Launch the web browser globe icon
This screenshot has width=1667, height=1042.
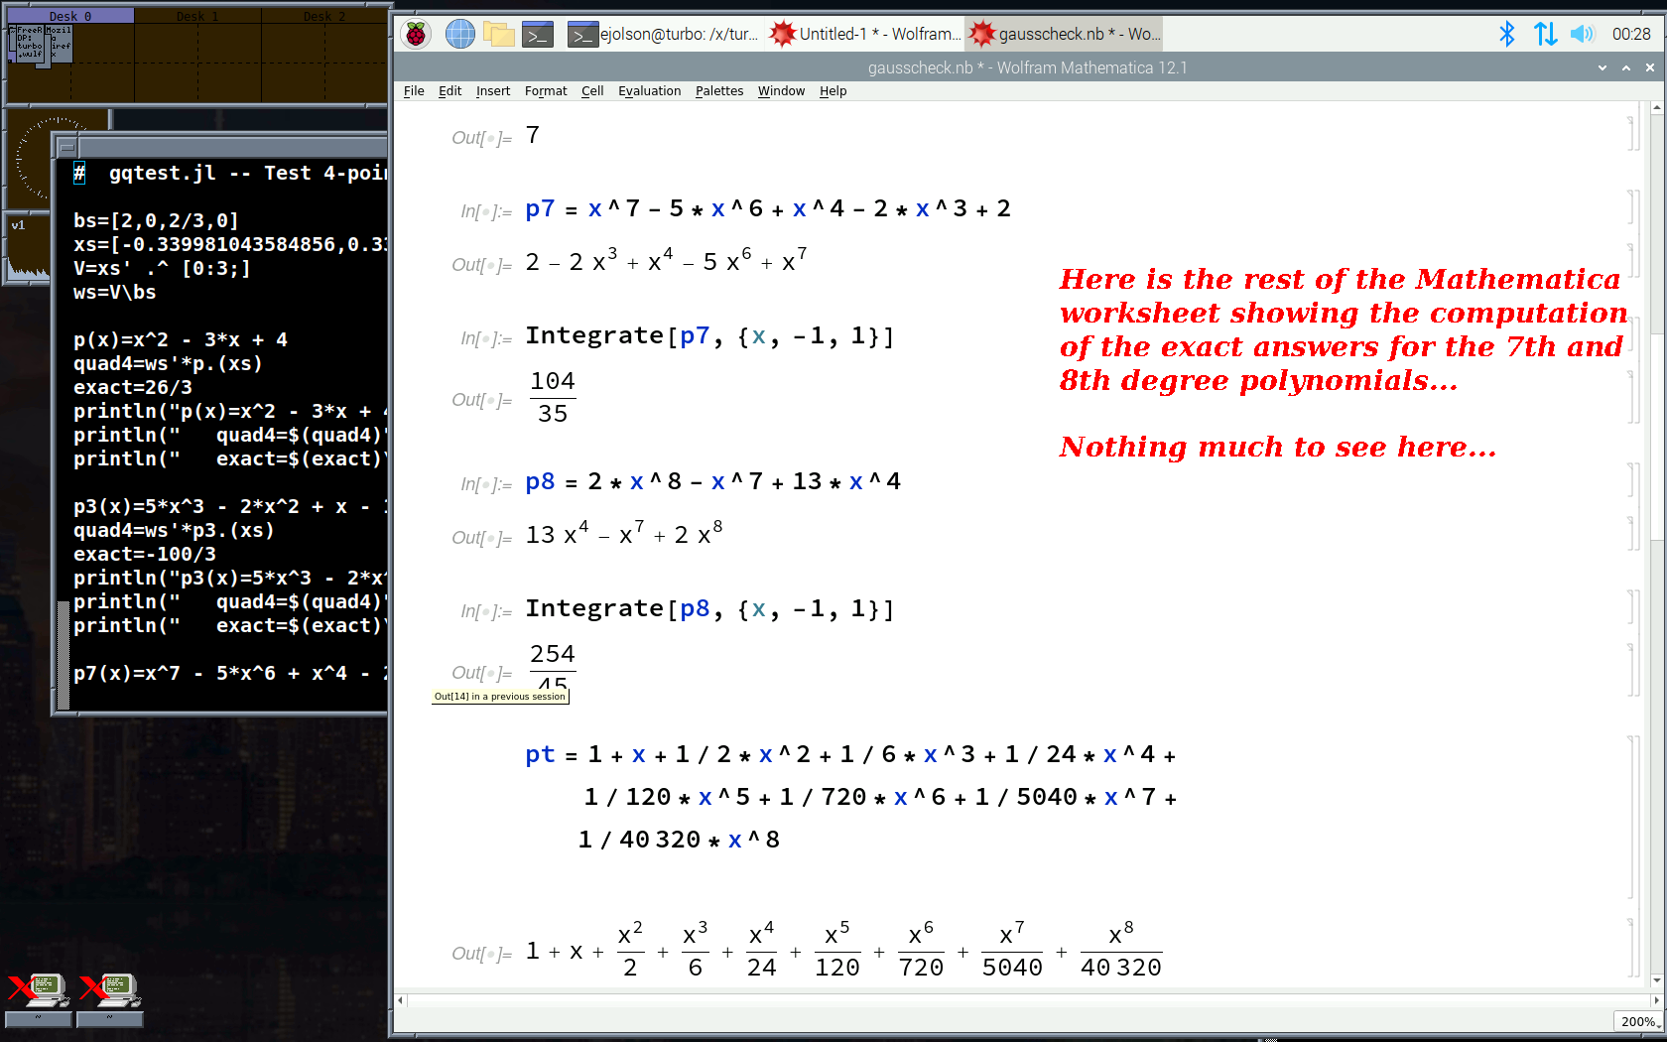point(460,35)
